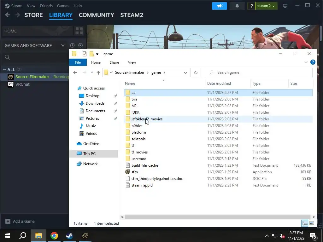The image size is (323, 242).
Task: Open recent locations dropdown arrow
Action: pos(92,72)
